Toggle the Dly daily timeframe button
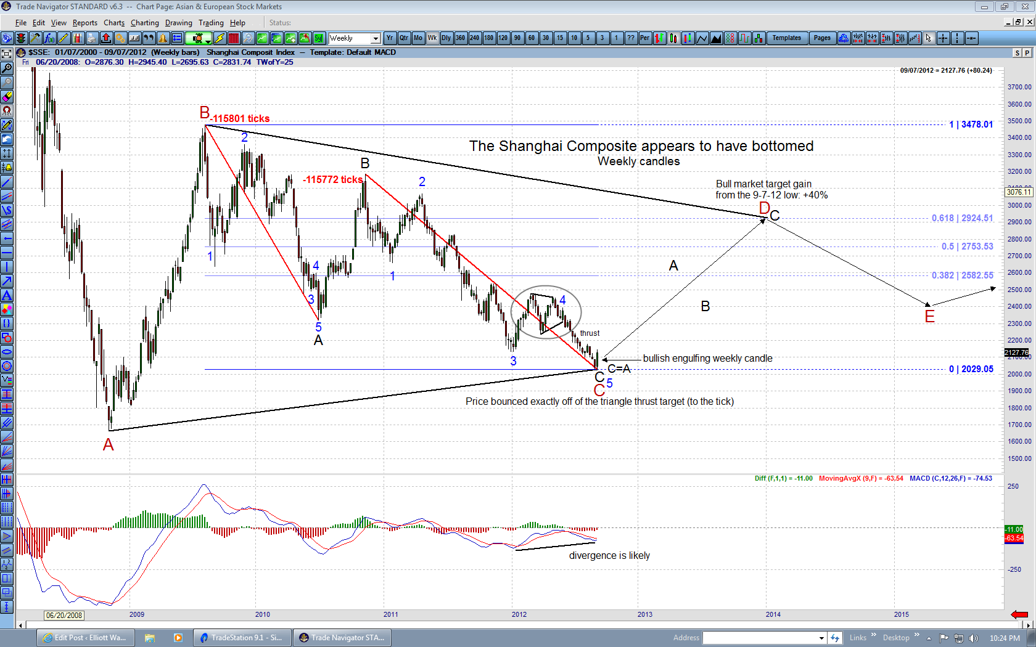This screenshot has width=1036, height=647. click(446, 38)
